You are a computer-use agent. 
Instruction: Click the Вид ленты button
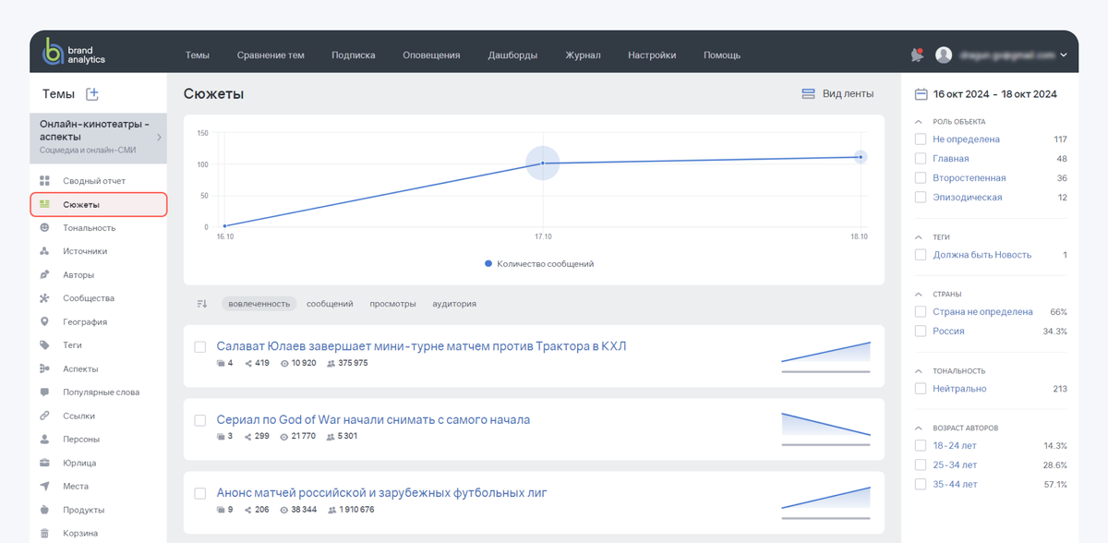click(x=837, y=94)
